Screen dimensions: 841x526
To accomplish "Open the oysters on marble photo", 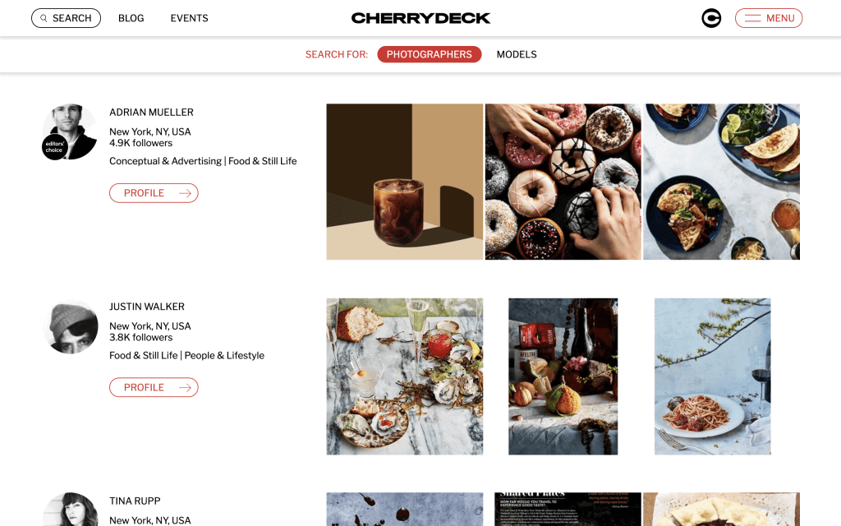I will [404, 376].
